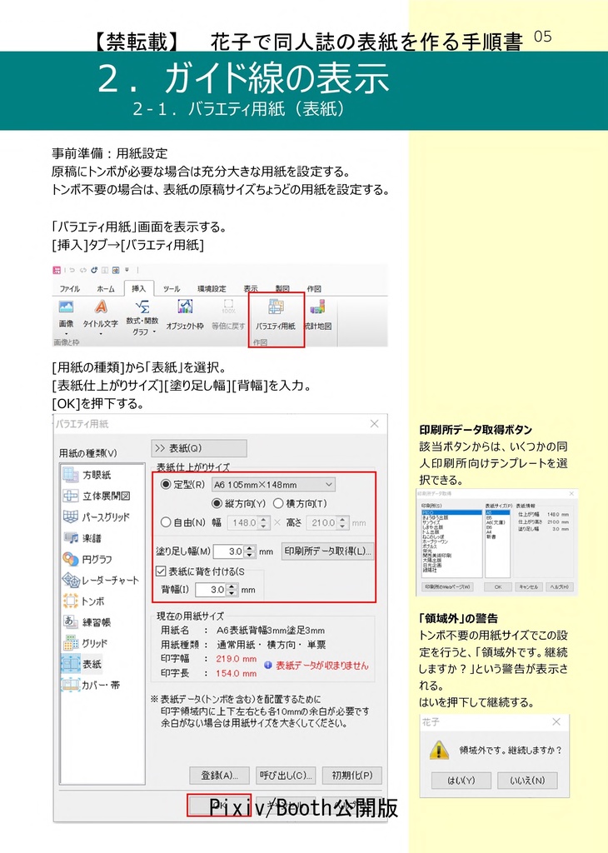608x853 pixels.
Task: Open the ファイル tab
Action: pyautogui.click(x=70, y=288)
